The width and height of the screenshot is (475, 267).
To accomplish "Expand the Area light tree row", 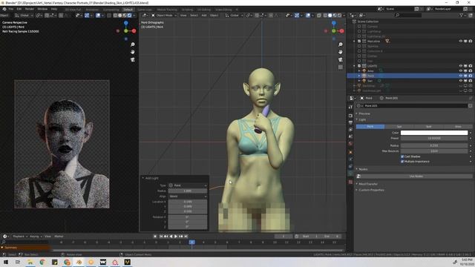I will coord(359,71).
